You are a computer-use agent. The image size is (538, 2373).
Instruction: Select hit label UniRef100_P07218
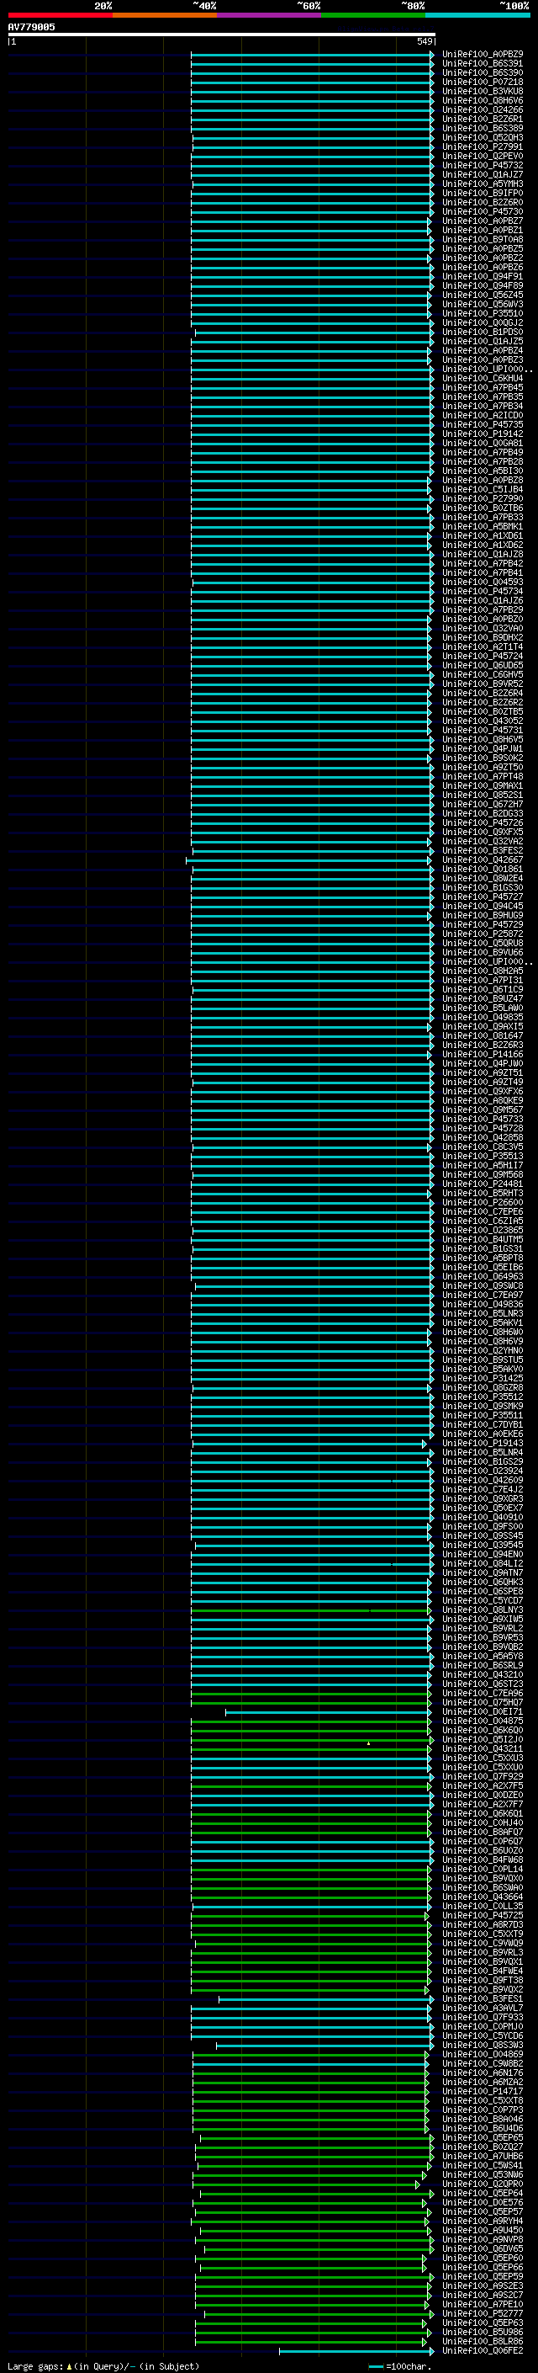482,82
